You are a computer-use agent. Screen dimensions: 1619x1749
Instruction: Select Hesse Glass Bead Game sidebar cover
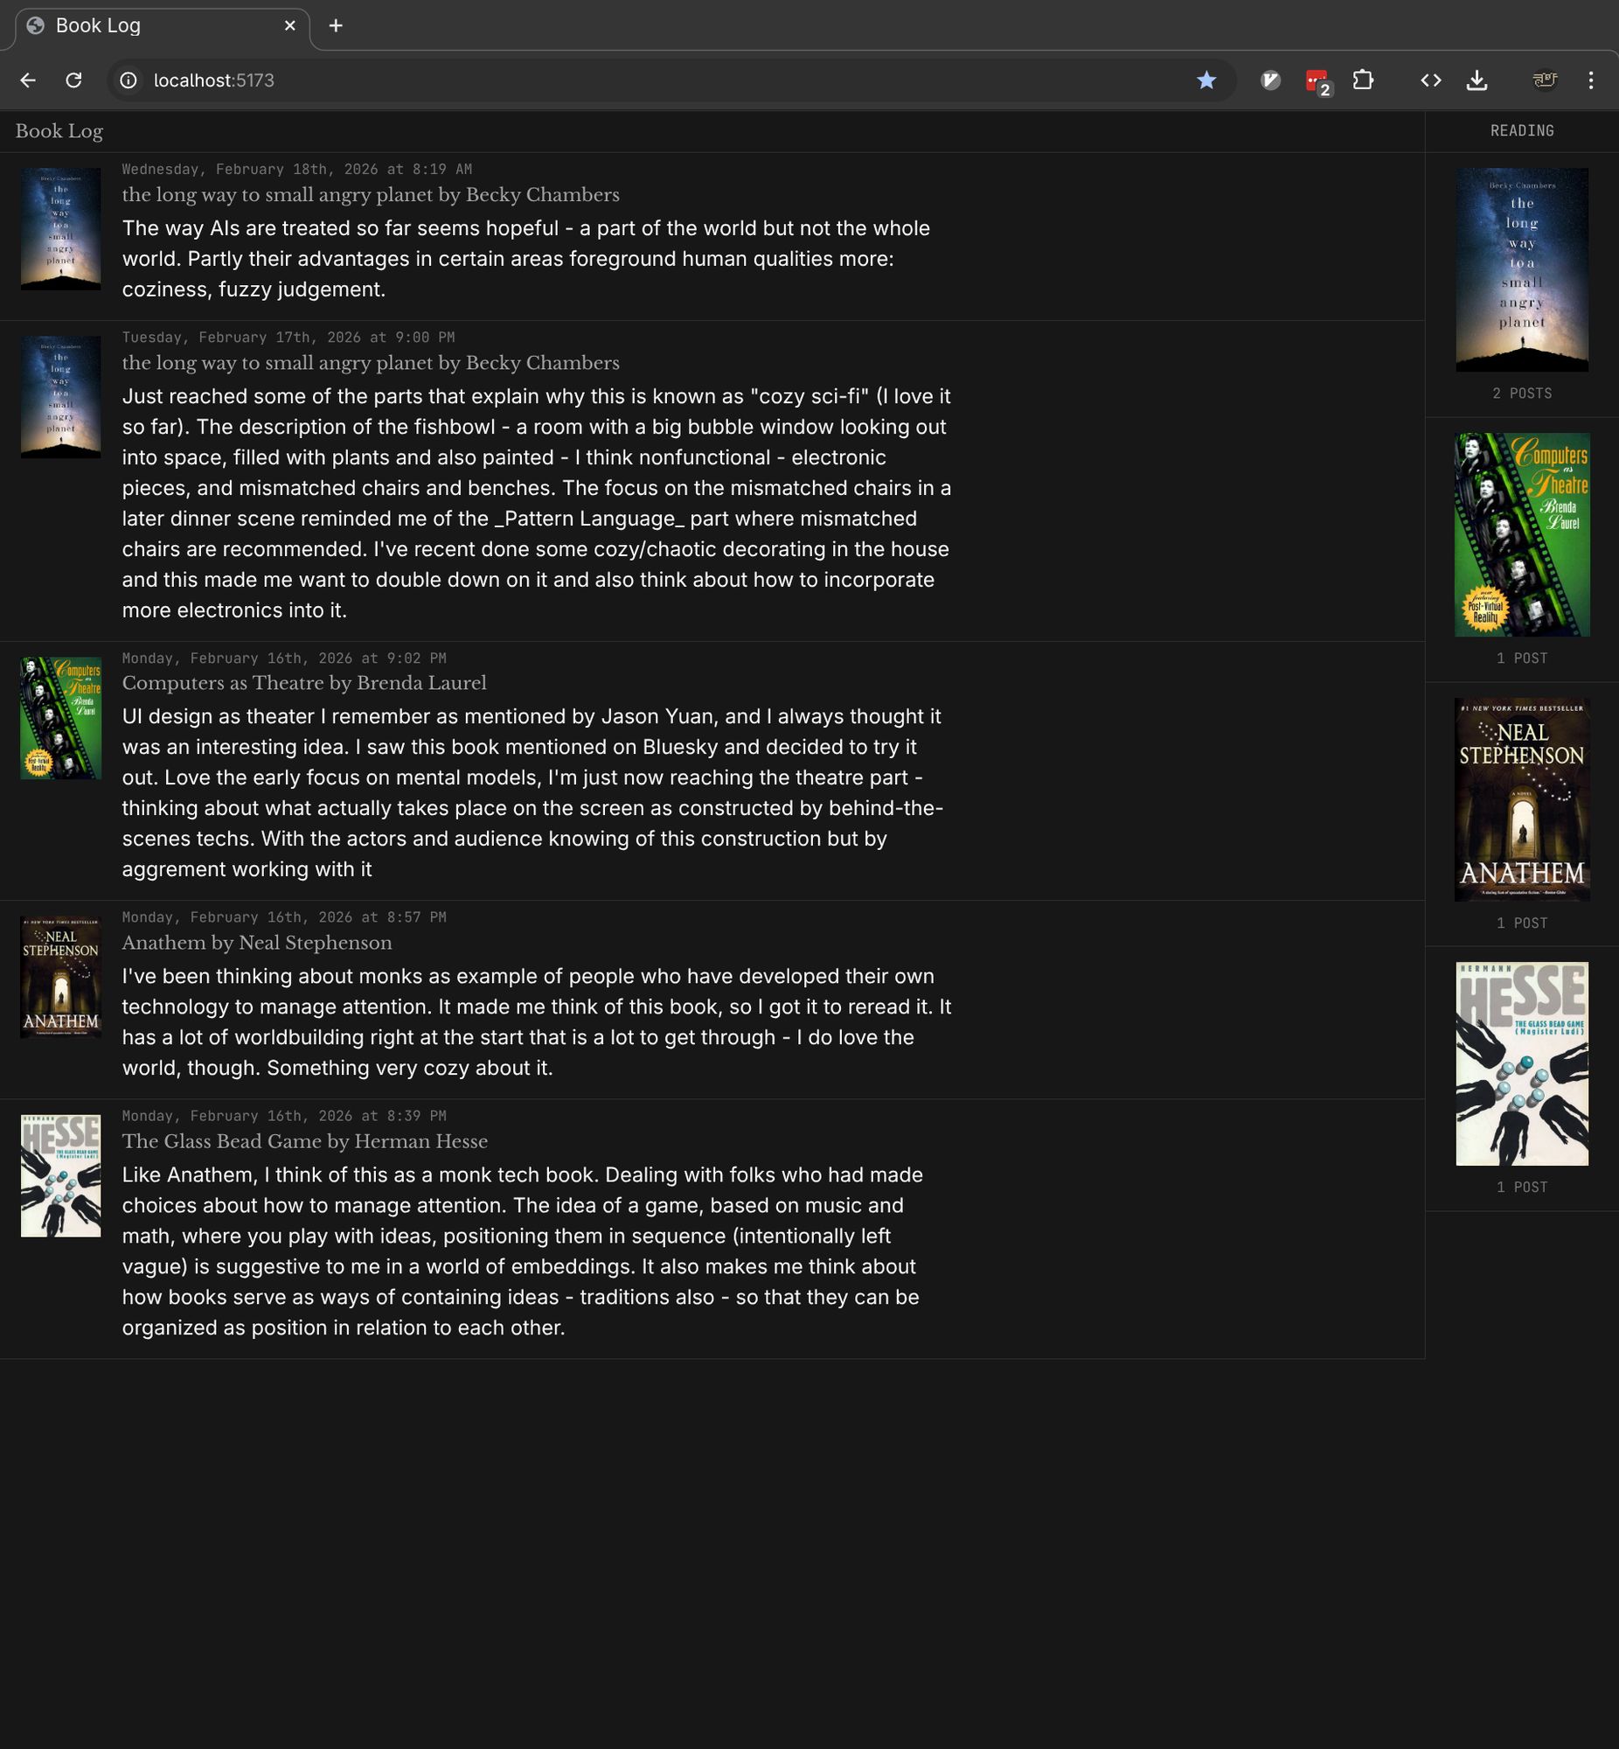point(1521,1063)
